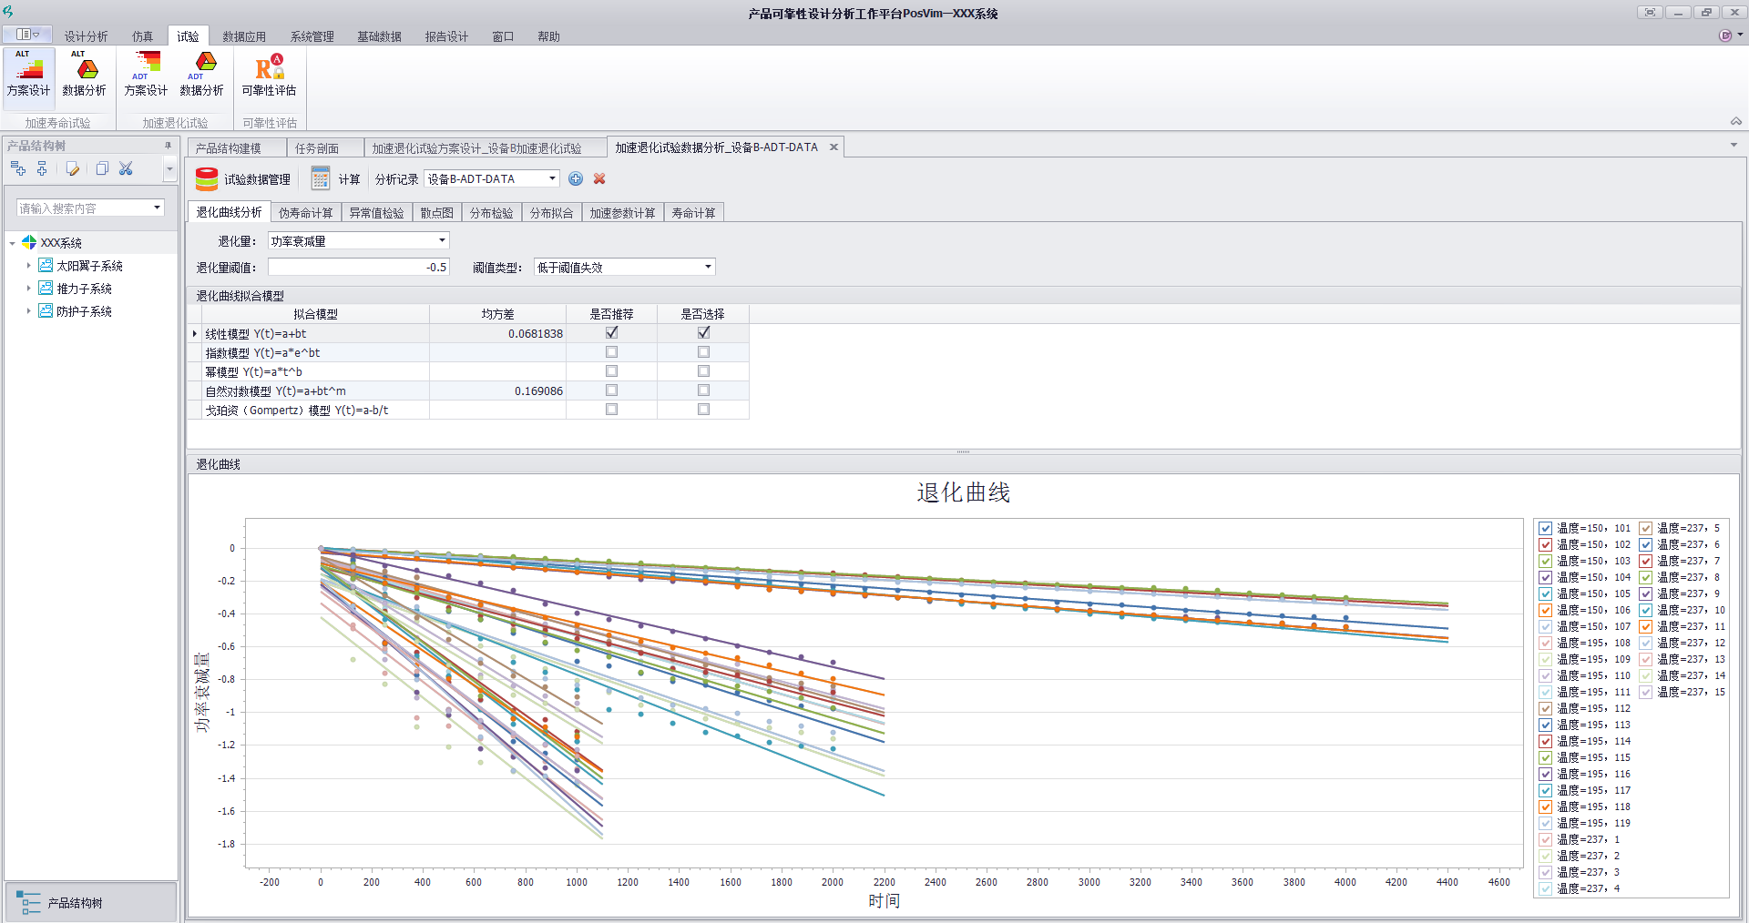Click the 试验数据管理 button
Image resolution: width=1749 pixels, height=923 pixels.
click(244, 179)
